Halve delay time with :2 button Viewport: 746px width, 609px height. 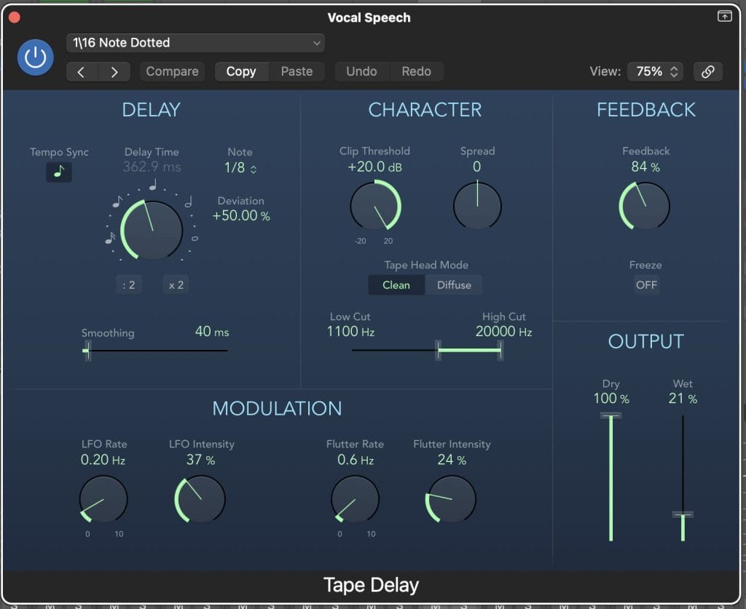pyautogui.click(x=129, y=284)
